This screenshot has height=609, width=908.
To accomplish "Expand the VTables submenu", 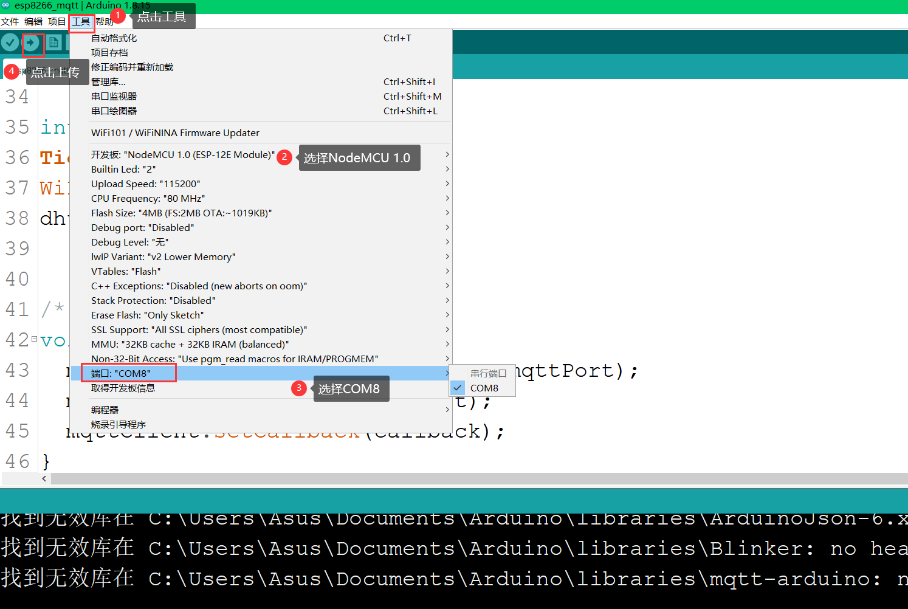I will pos(261,272).
